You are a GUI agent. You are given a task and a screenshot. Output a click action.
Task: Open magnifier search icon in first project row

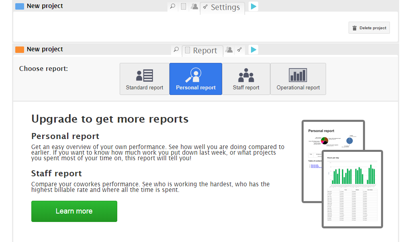pyautogui.click(x=173, y=6)
